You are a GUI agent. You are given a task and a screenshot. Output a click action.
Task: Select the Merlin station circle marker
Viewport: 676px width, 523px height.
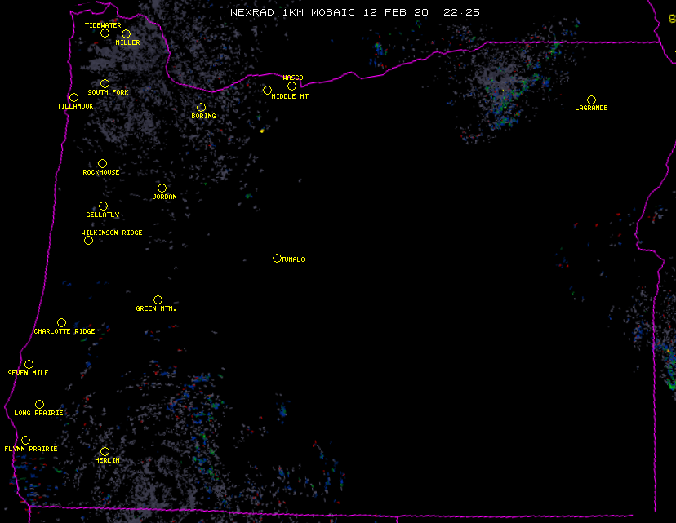[x=105, y=451]
